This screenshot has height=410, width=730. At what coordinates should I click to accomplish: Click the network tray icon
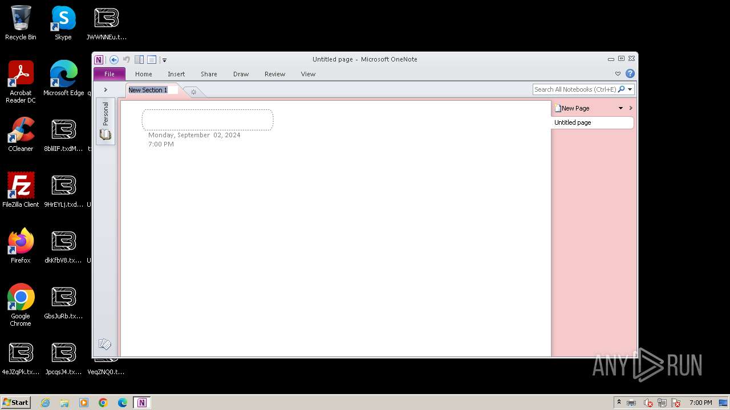point(662,403)
